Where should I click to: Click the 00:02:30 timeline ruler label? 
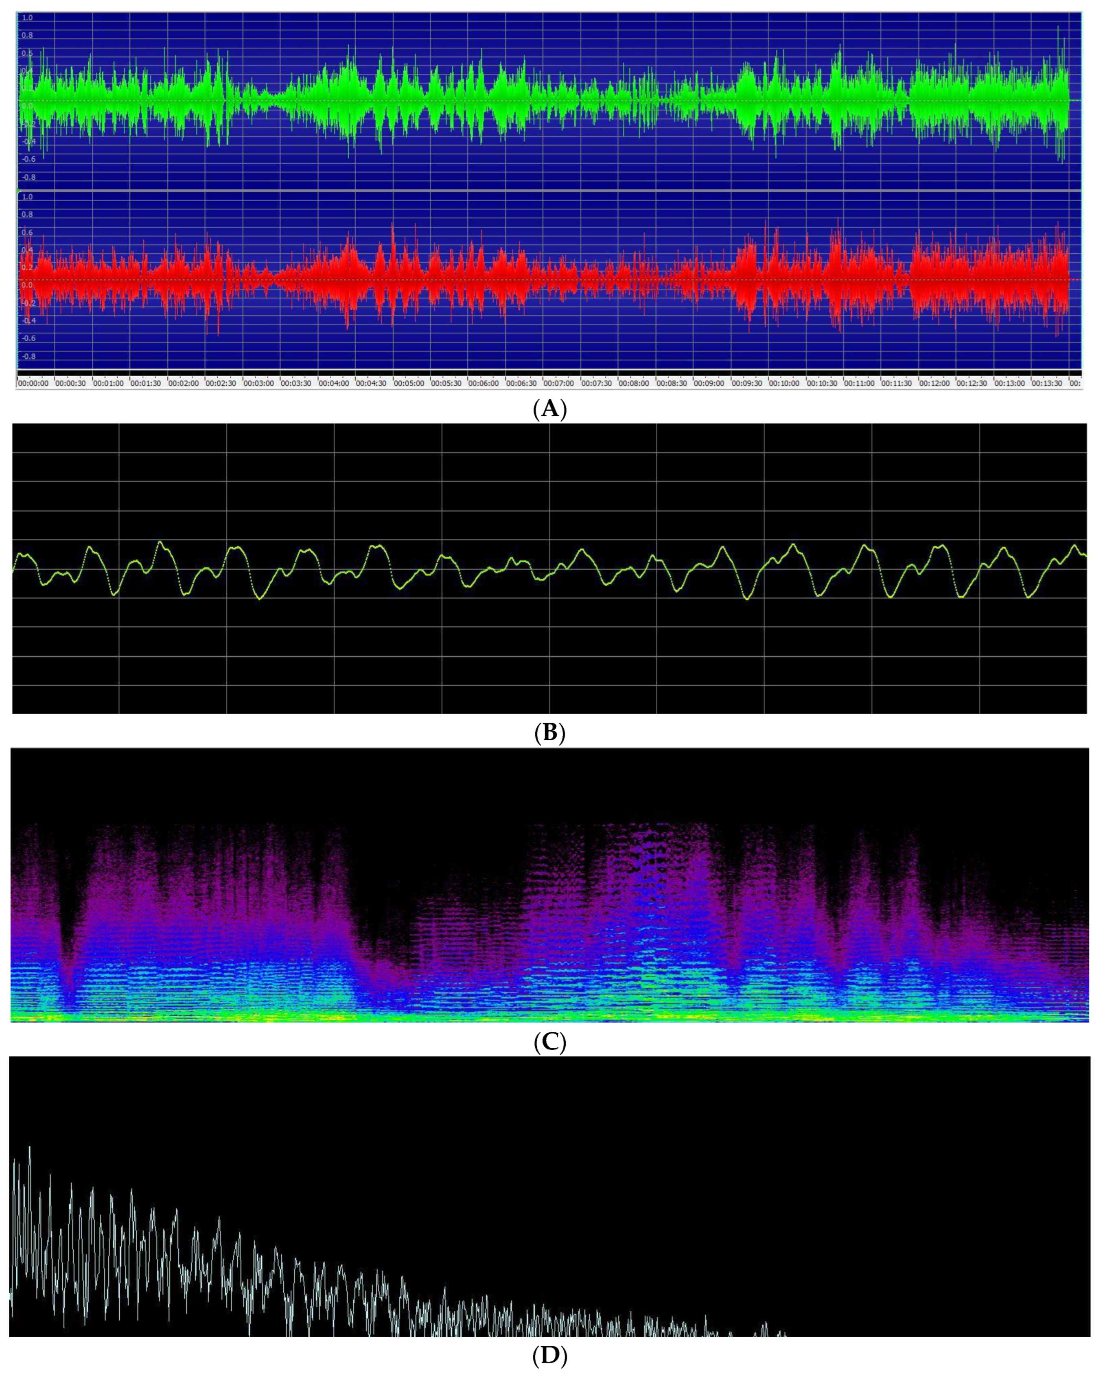click(222, 384)
